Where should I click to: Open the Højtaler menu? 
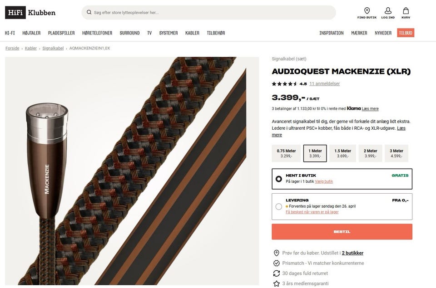point(31,33)
